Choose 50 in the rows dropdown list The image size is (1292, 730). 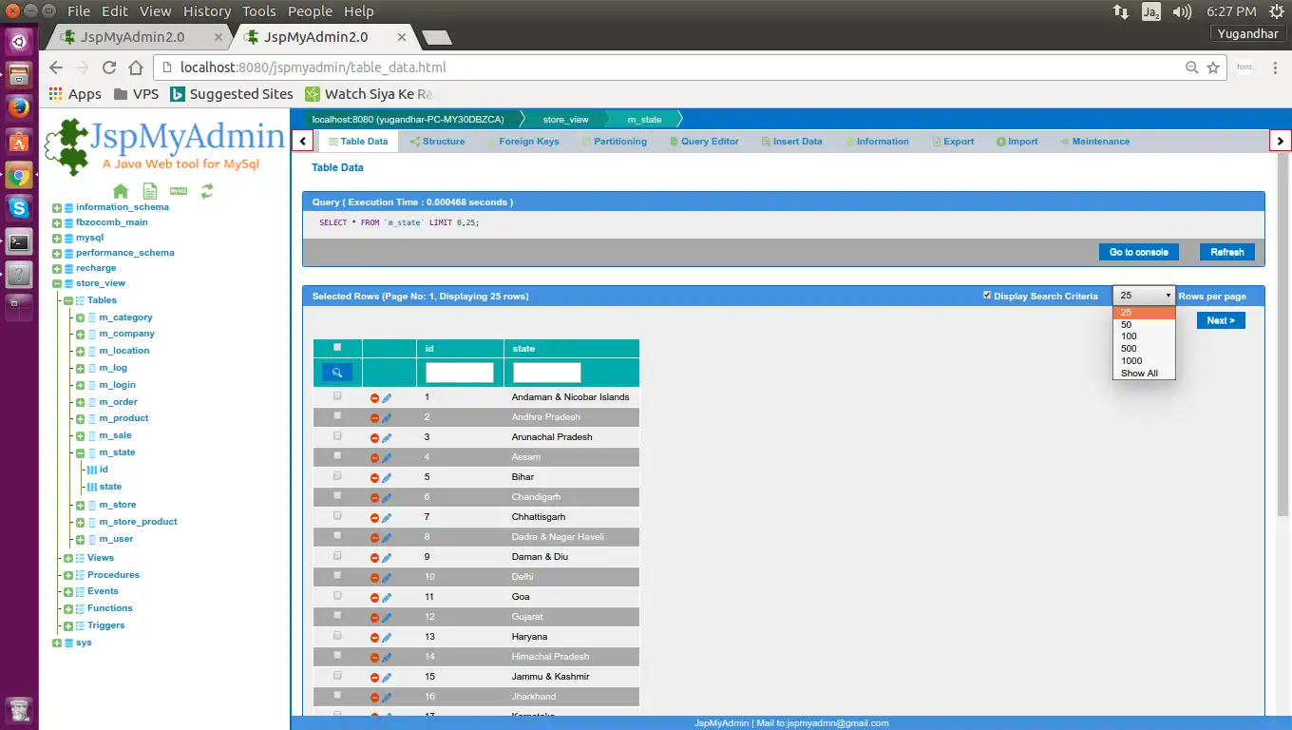[x=1144, y=324]
